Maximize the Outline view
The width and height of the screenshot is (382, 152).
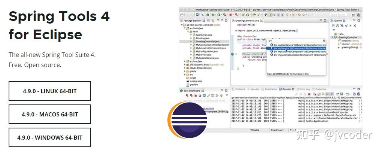tap(358, 21)
